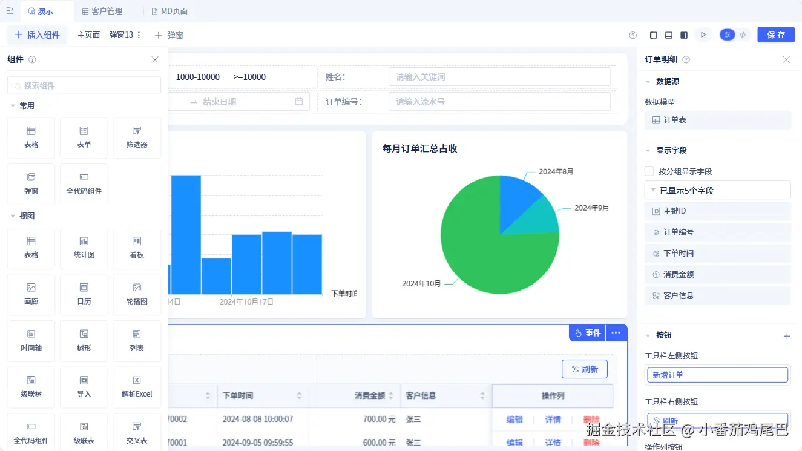
Task: Click 详情 link in 700.00 元 row
Action: point(553,420)
